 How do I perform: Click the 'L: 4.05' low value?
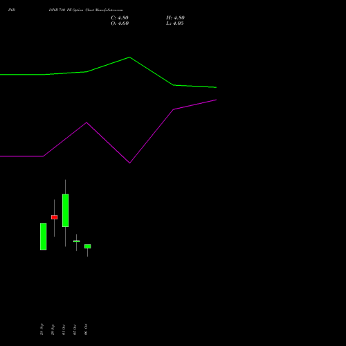tap(175, 24)
